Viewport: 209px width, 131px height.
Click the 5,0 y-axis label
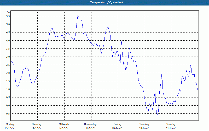tap(8, 24)
